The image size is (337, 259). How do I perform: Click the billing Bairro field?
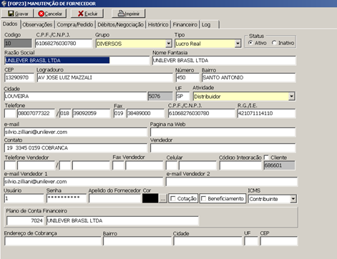(137, 241)
